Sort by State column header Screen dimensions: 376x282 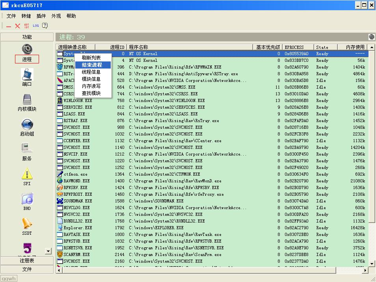pos(326,47)
